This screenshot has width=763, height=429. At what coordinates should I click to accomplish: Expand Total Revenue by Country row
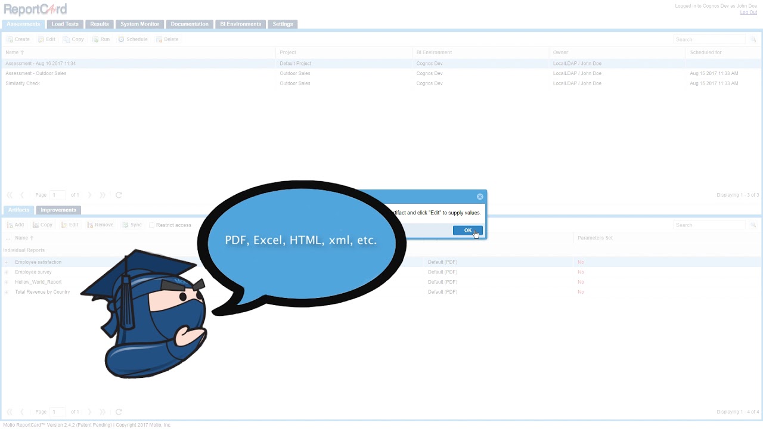click(6, 292)
